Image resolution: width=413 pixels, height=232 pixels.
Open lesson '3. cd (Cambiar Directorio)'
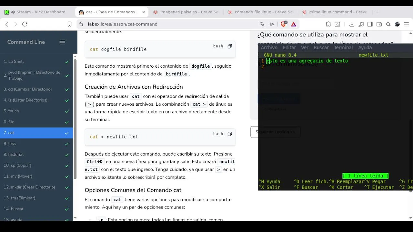pyautogui.click(x=36, y=89)
